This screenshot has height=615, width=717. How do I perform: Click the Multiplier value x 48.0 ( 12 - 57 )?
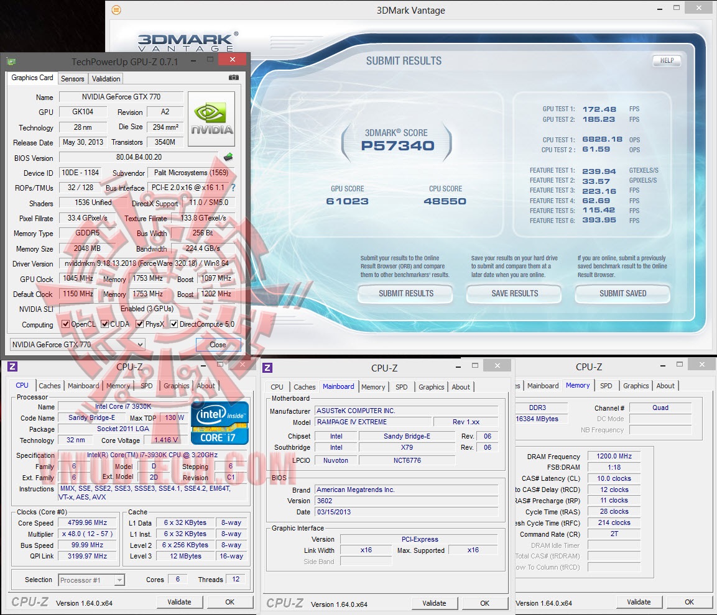point(87,534)
